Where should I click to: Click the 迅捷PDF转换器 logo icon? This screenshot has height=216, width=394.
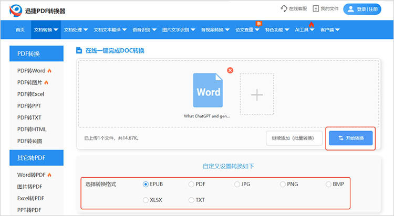16,10
